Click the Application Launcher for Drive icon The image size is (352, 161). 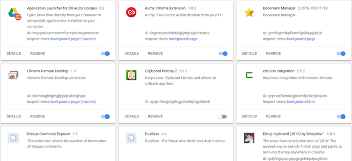click(14, 14)
